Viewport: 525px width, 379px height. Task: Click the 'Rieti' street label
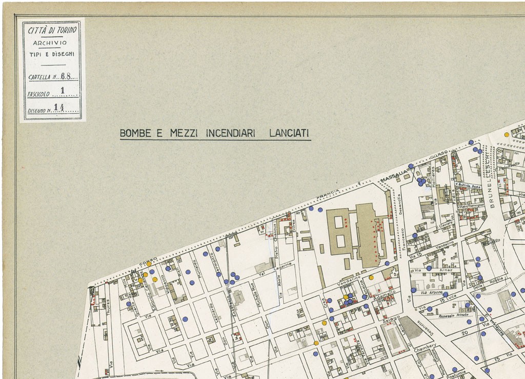(x=179, y=271)
